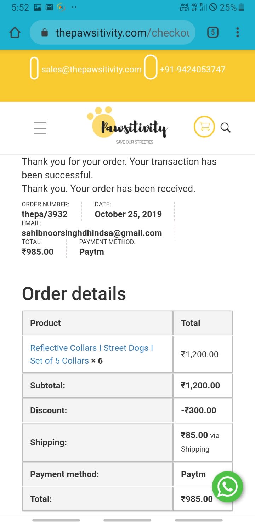255x525 pixels.
Task: Tap sales@thepawsitivity.com email link
Action: (91, 70)
